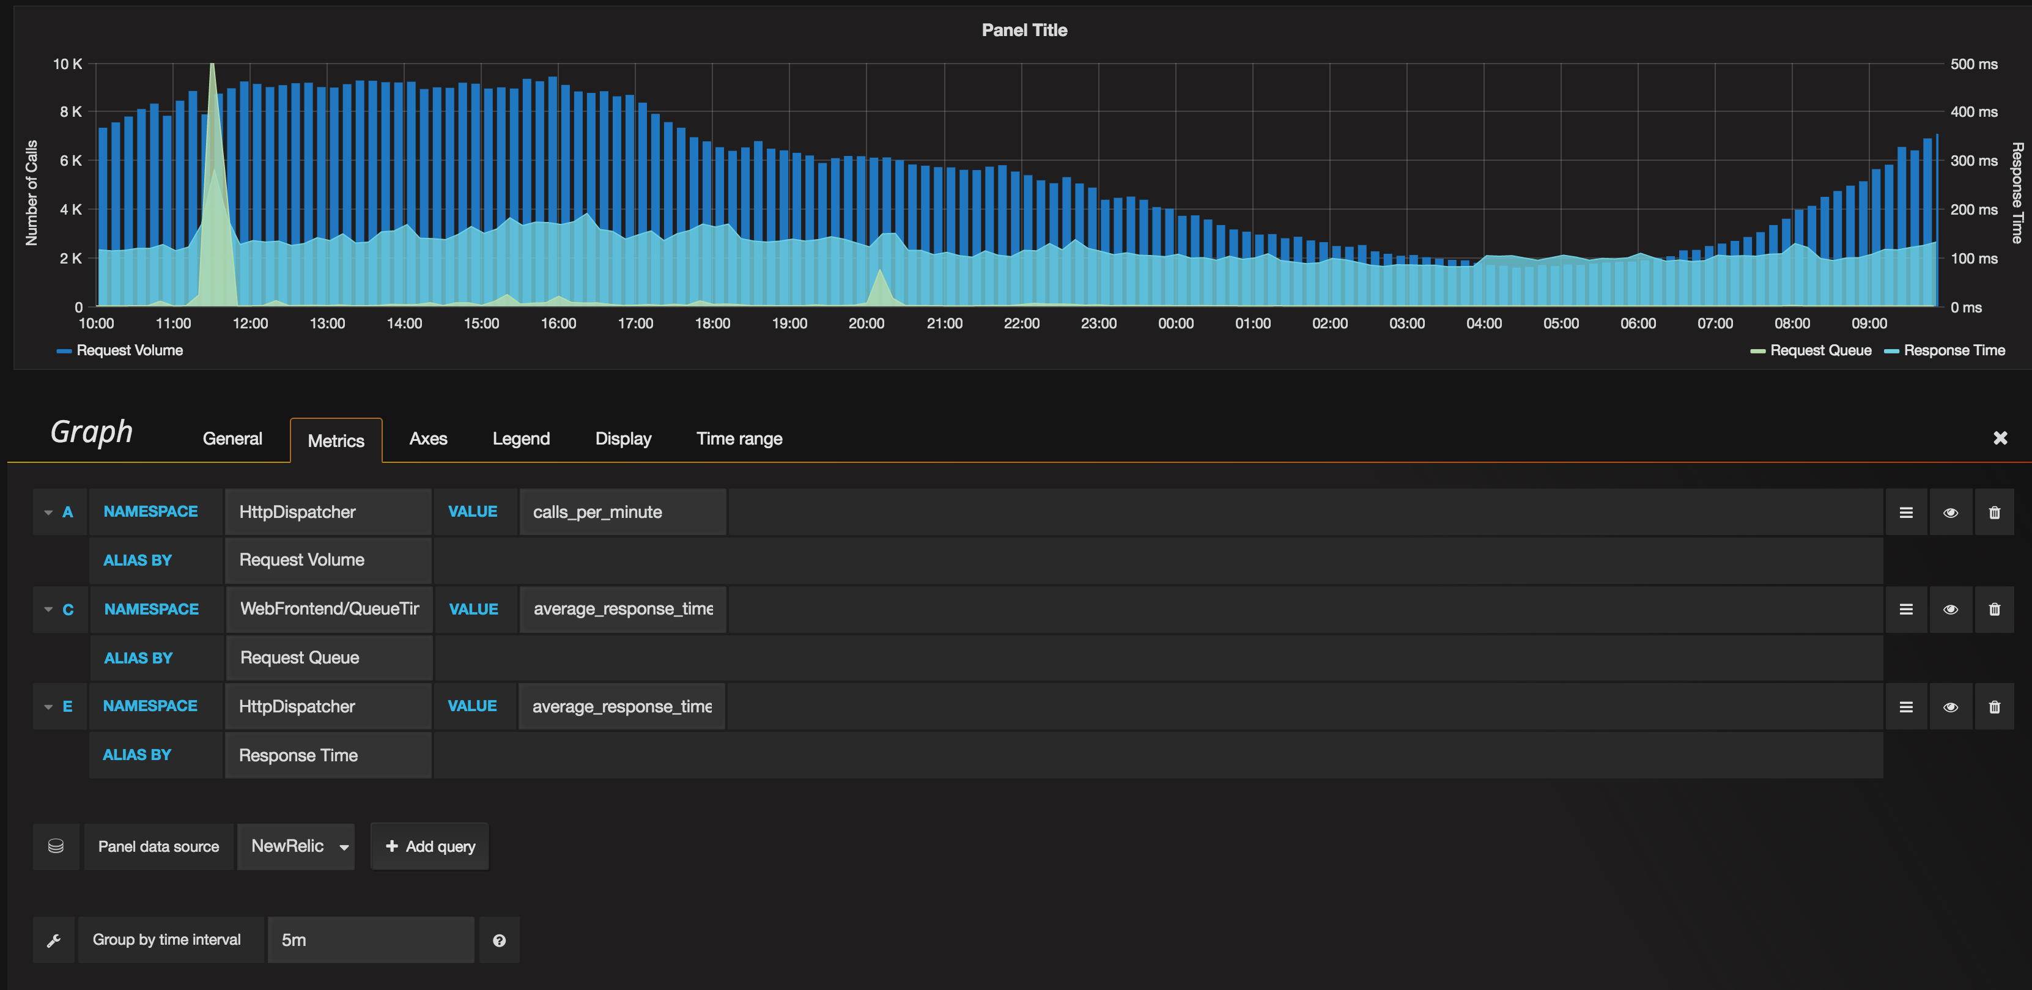This screenshot has width=2032, height=990.
Task: Collapse query E using its arrow
Action: tap(48, 707)
